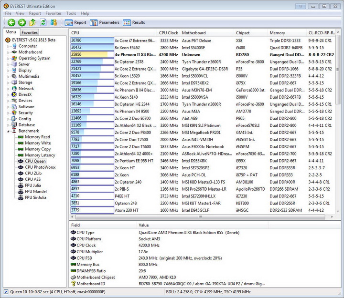This screenshot has width=344, height=298.
Task: Select the Motherboard tree icon
Action: [14, 52]
